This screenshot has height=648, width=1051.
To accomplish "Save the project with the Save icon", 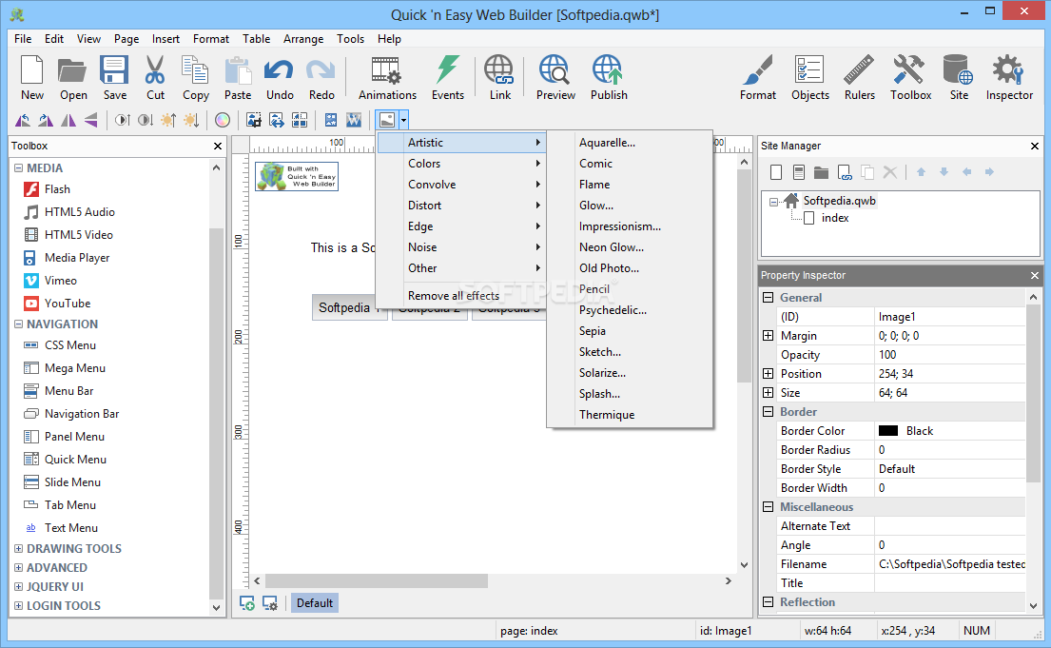I will pyautogui.click(x=115, y=77).
